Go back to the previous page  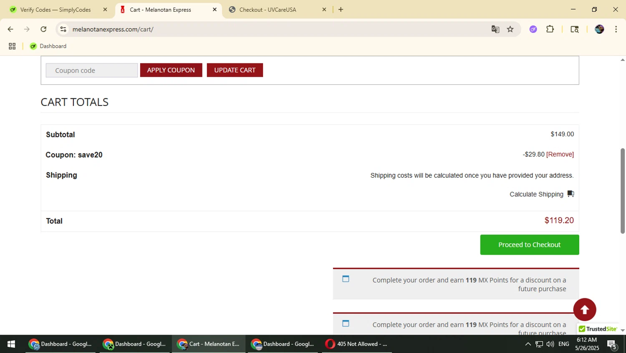point(10,29)
